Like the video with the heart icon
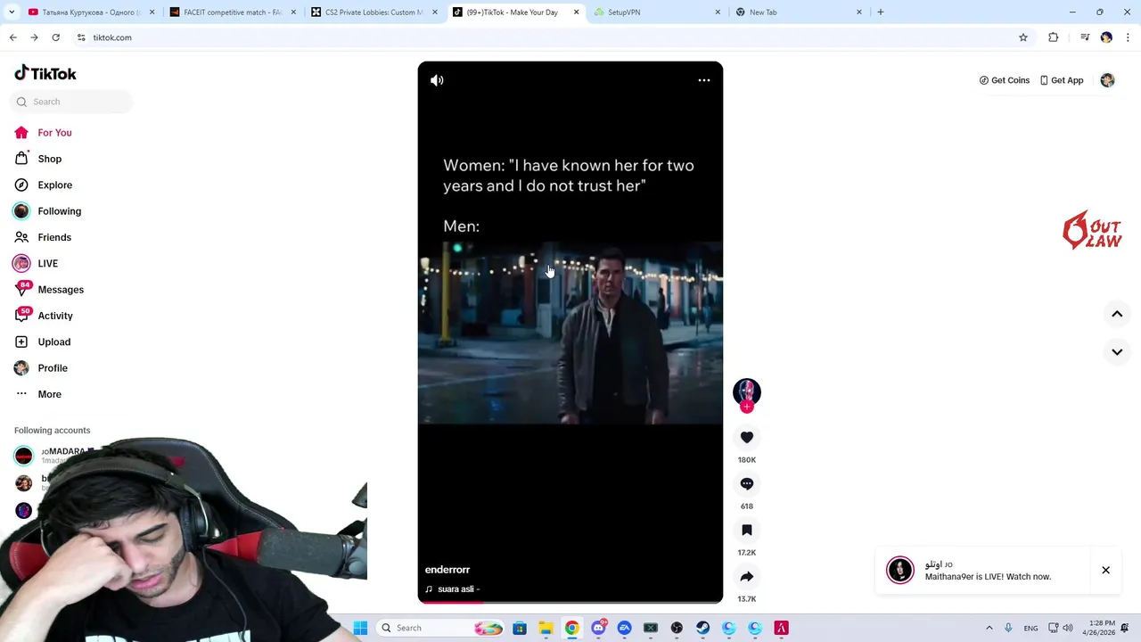The height and width of the screenshot is (642, 1141). click(x=747, y=437)
